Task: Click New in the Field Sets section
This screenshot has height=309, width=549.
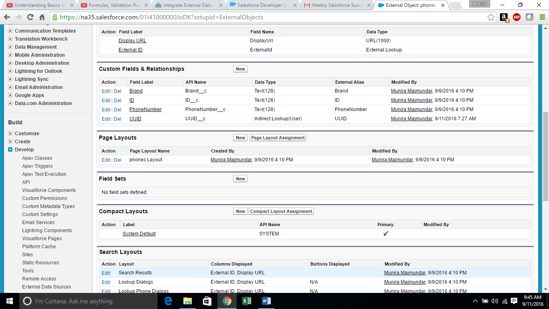Action: (240, 179)
